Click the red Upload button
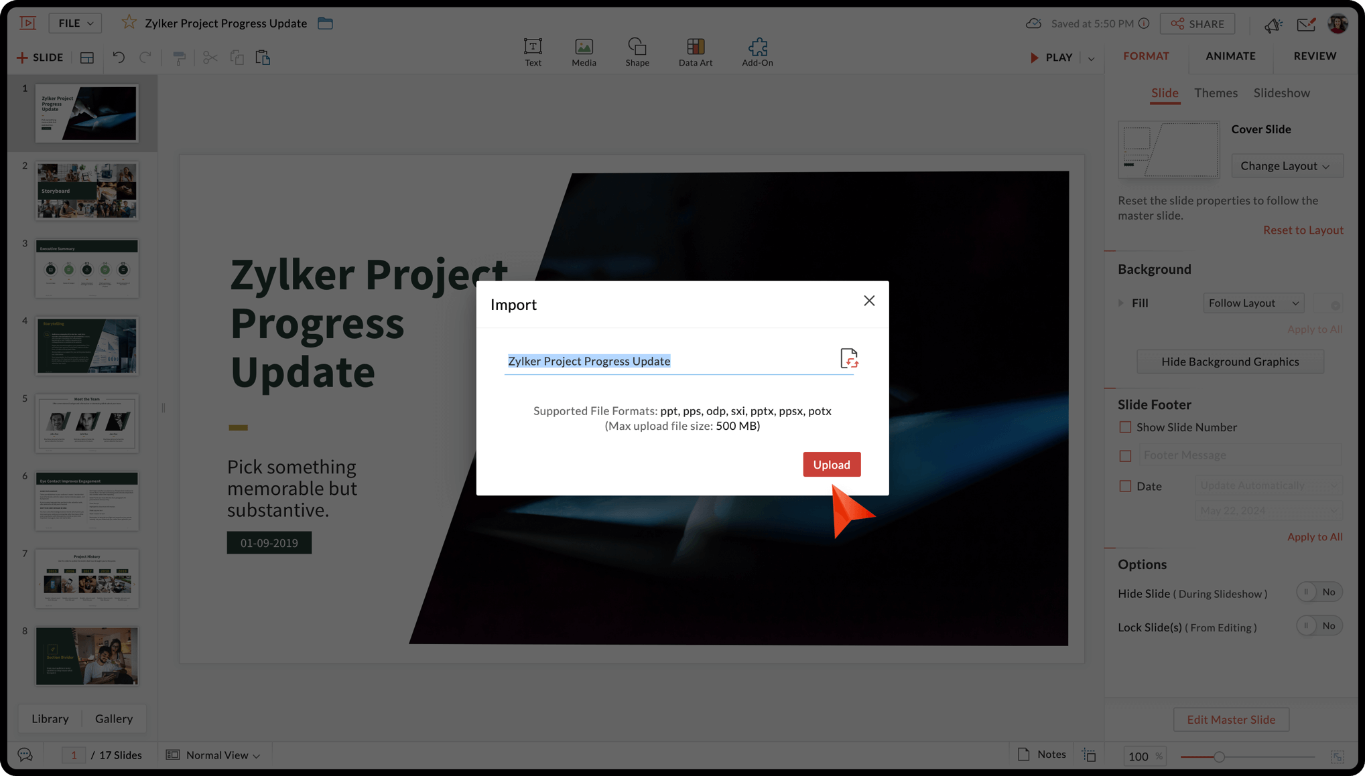The height and width of the screenshot is (776, 1365). click(x=831, y=465)
